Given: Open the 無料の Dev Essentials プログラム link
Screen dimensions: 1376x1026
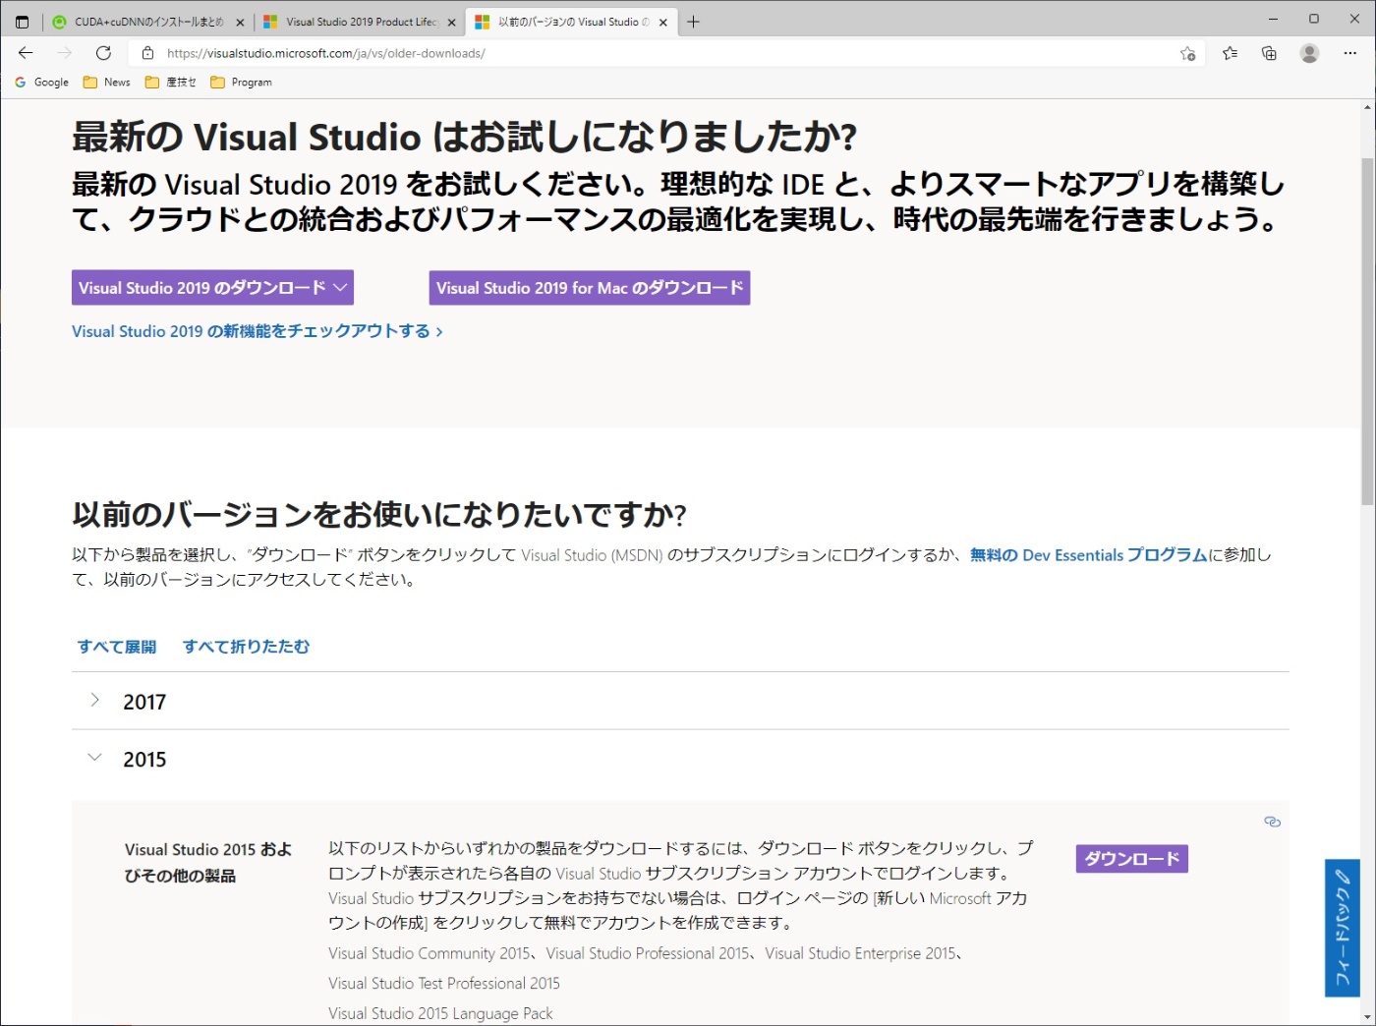Looking at the screenshot, I should click(1088, 555).
